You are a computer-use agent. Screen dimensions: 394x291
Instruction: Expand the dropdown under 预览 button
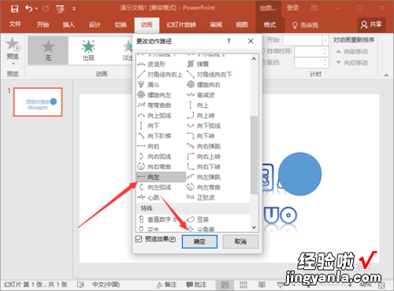(x=13, y=64)
